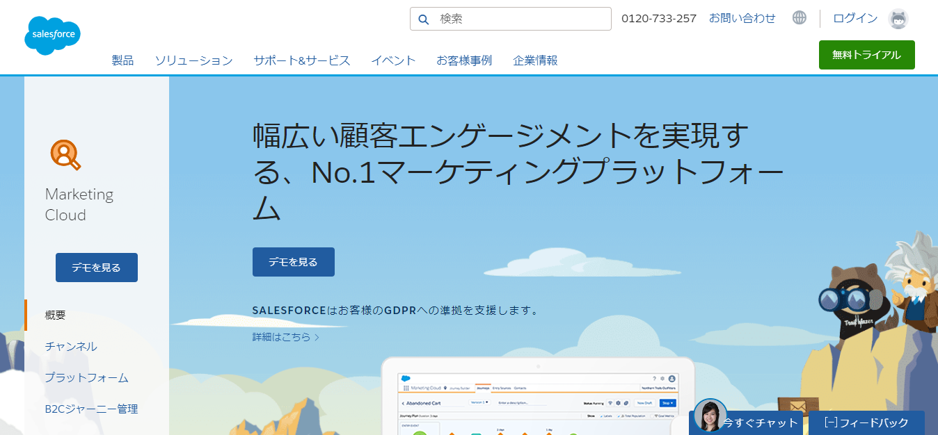Click the phone number 0120-733-257
This screenshot has height=435, width=938.
click(x=659, y=18)
